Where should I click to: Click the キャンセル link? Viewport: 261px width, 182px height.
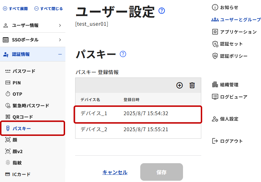tap(115, 172)
